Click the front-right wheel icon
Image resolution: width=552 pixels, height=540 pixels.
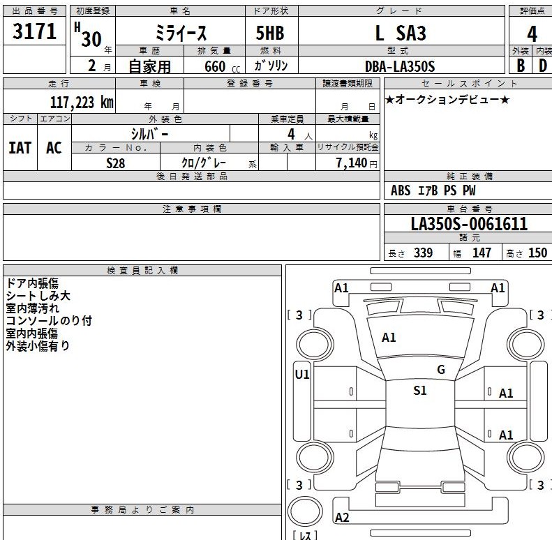[525, 344]
